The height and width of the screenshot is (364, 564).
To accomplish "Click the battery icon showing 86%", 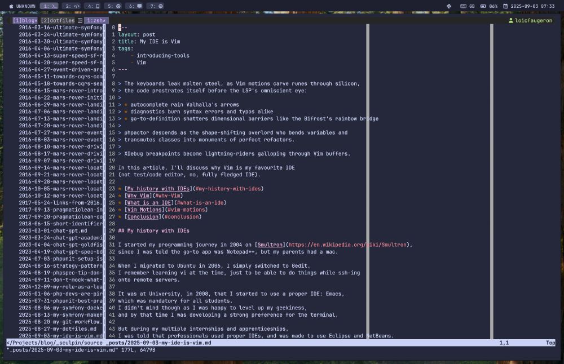I will coord(483,6).
